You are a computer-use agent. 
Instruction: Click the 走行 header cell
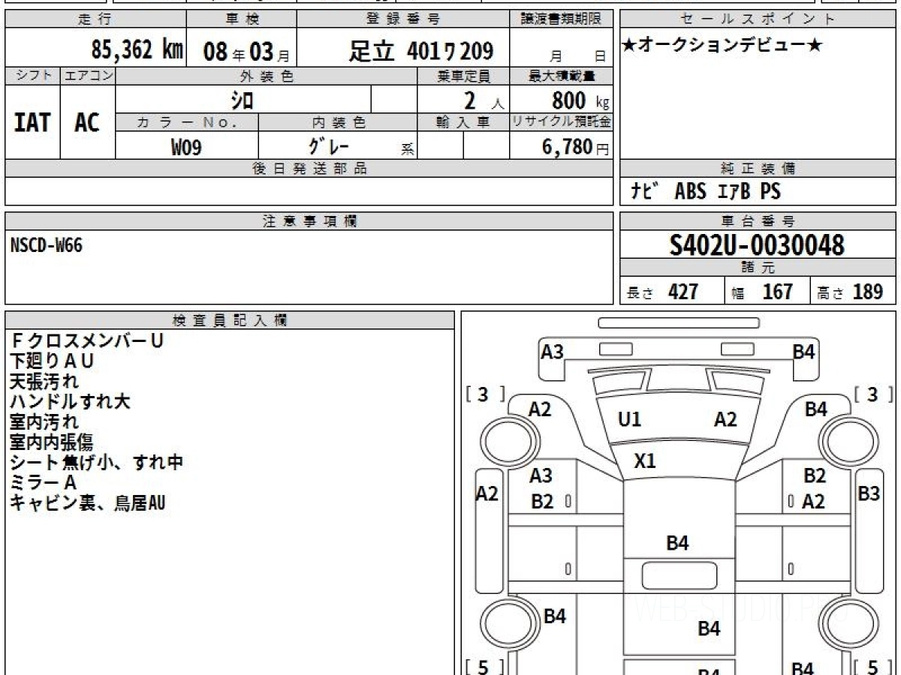tap(95, 19)
